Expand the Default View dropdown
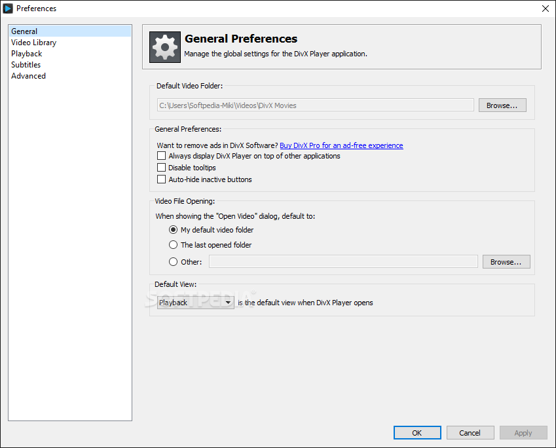This screenshot has height=448, width=556. tap(195, 303)
